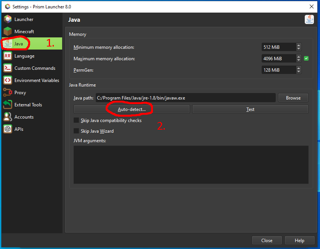The image size is (320, 249).
Task: Click the Accounts icon
Action: (8, 117)
